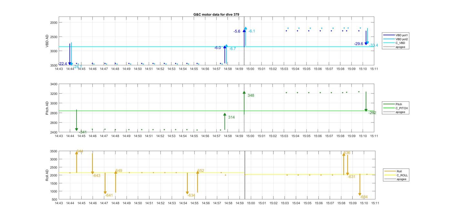Click the '-29.6' VBD arrow label
Screen dimensions: 452x224
click(358, 44)
